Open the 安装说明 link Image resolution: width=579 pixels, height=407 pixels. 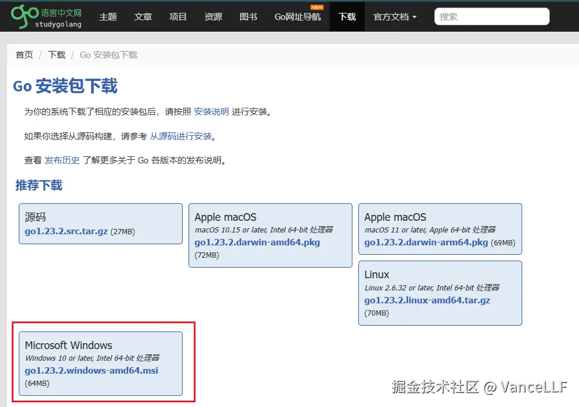pos(211,111)
